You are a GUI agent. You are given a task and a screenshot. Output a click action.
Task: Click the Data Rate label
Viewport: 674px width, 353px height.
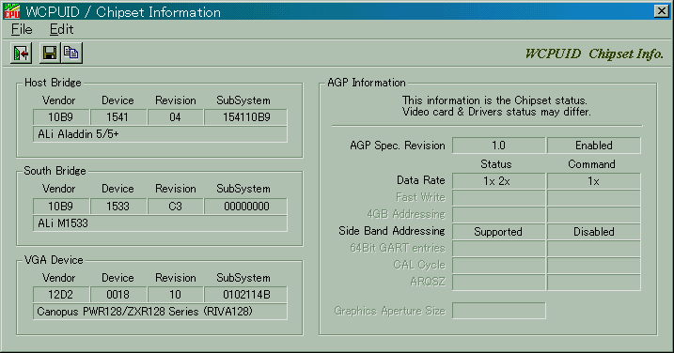pos(420,180)
